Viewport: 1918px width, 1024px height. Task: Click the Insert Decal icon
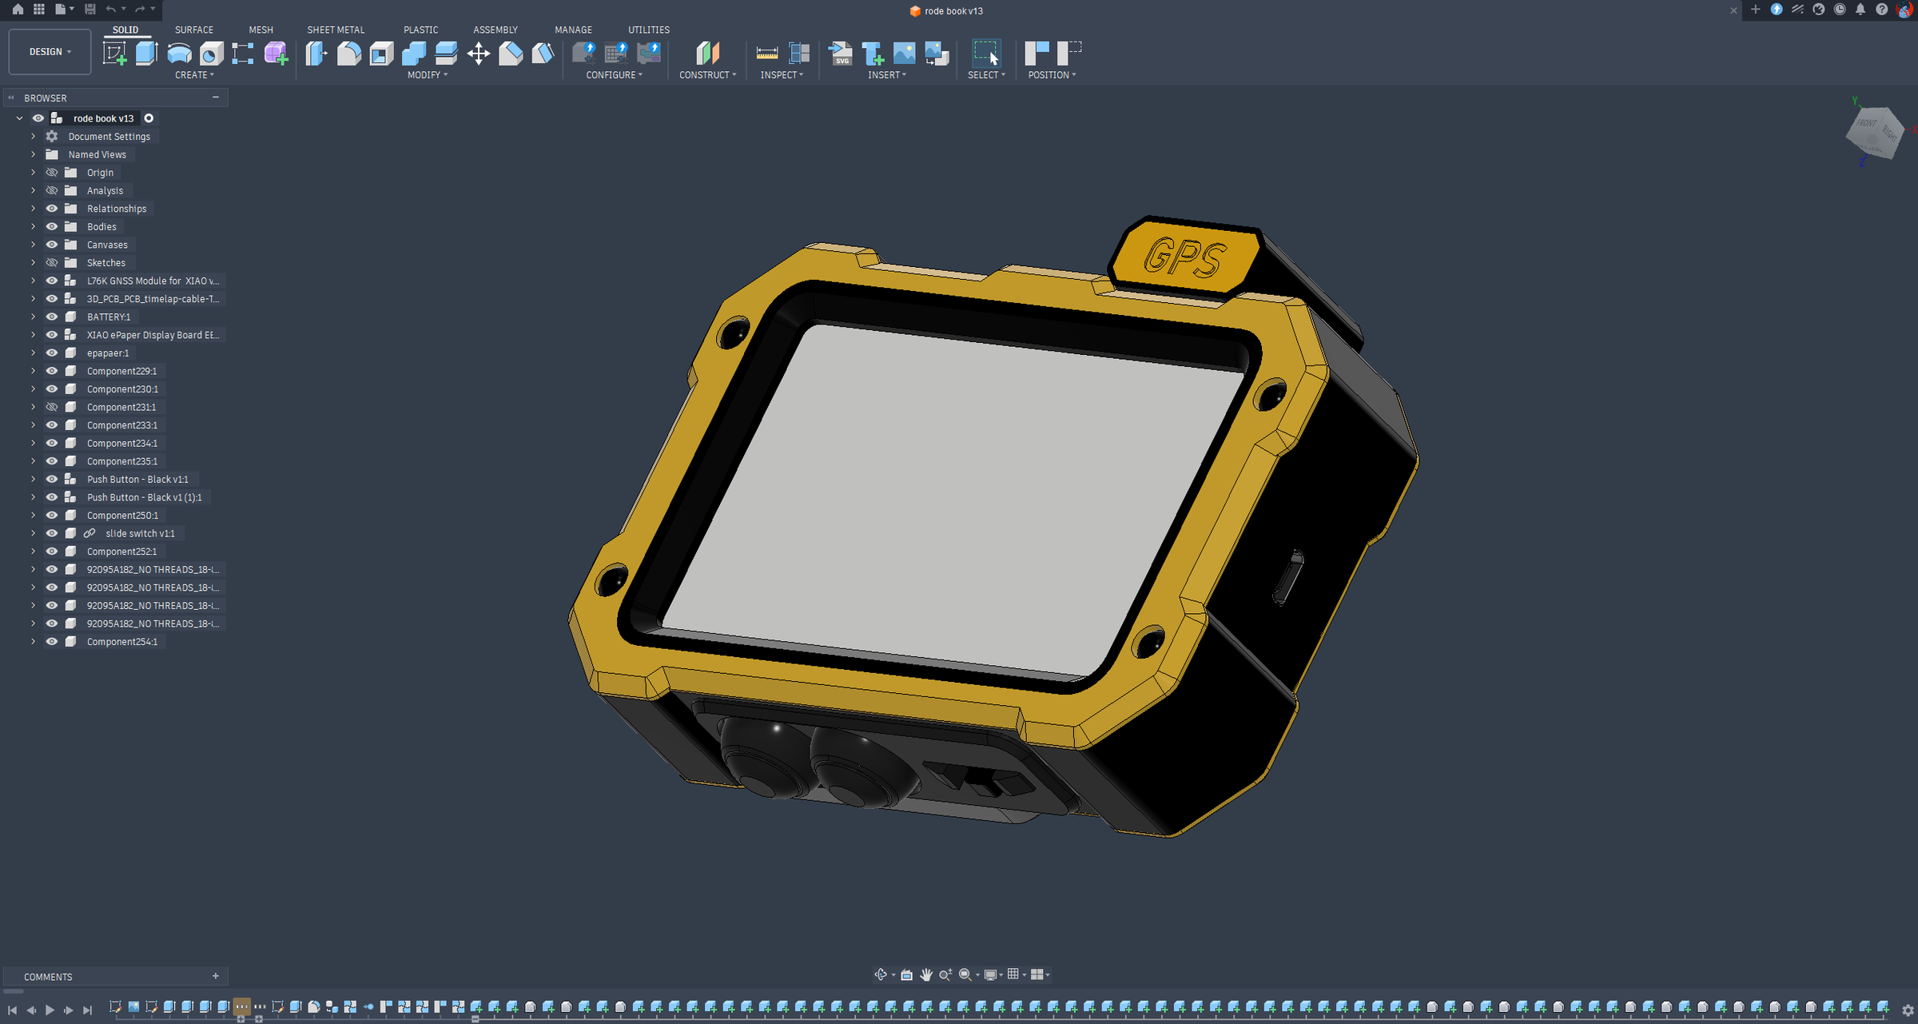point(937,54)
